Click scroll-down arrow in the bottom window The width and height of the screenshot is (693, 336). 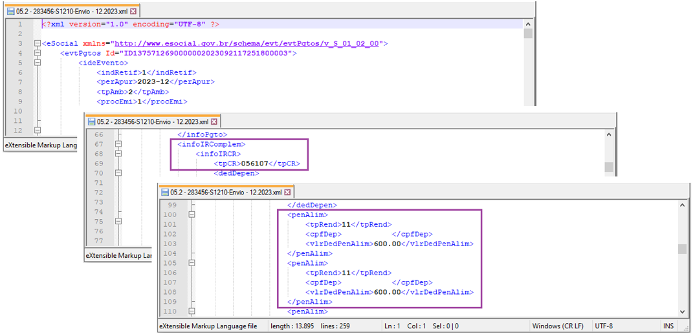683,311
